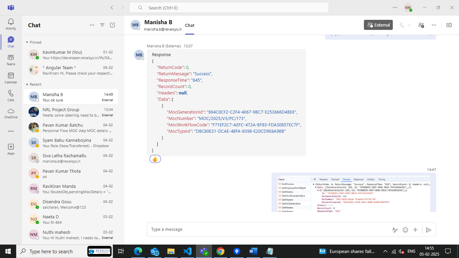Open Apps from the left sidebar
This screenshot has width=459, height=258.
point(11,149)
